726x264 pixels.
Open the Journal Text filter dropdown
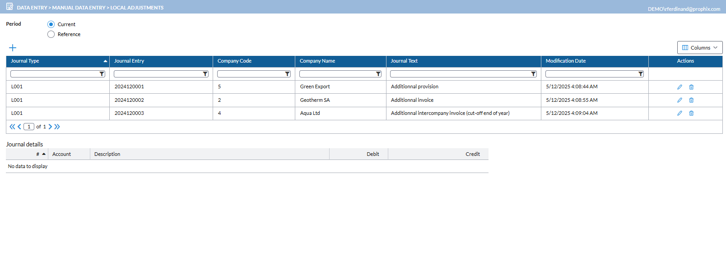pyautogui.click(x=533, y=74)
